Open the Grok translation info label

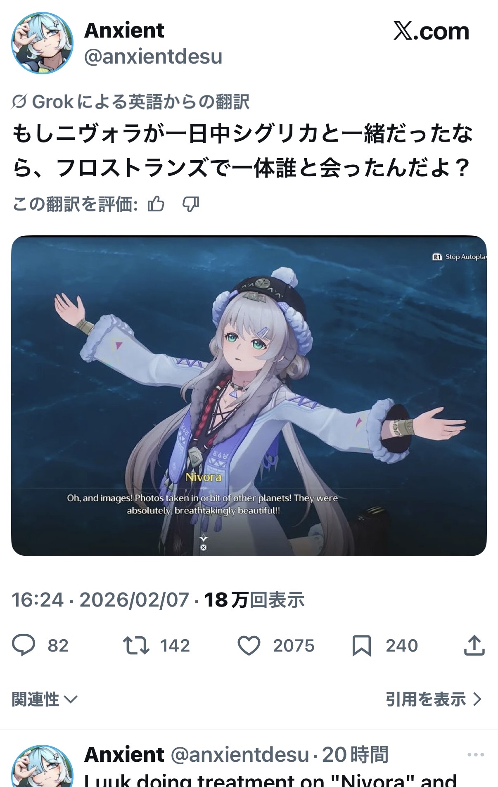pos(130,102)
